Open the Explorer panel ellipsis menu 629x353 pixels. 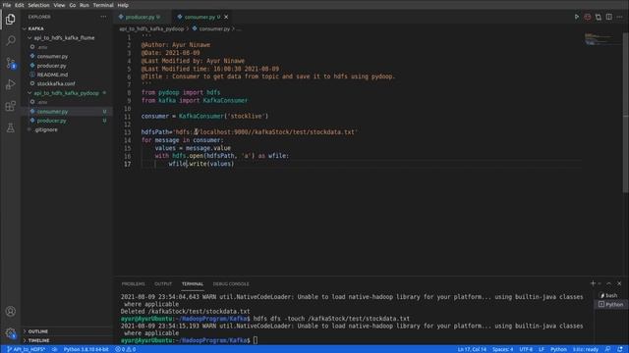[x=103, y=17]
